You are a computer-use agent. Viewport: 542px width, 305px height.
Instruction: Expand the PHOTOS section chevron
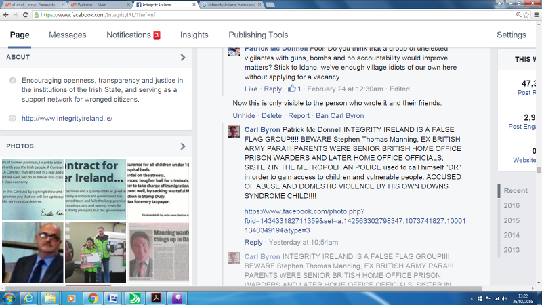183,146
